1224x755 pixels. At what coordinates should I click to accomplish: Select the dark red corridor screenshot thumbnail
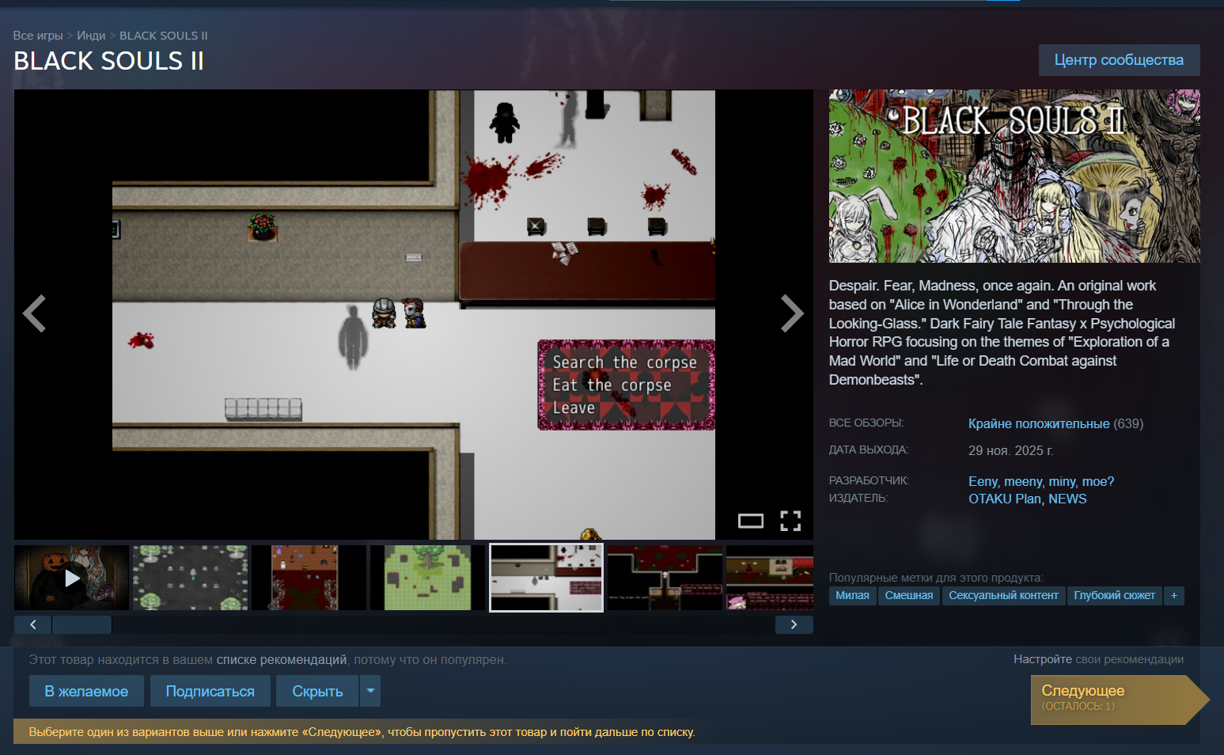coord(665,578)
